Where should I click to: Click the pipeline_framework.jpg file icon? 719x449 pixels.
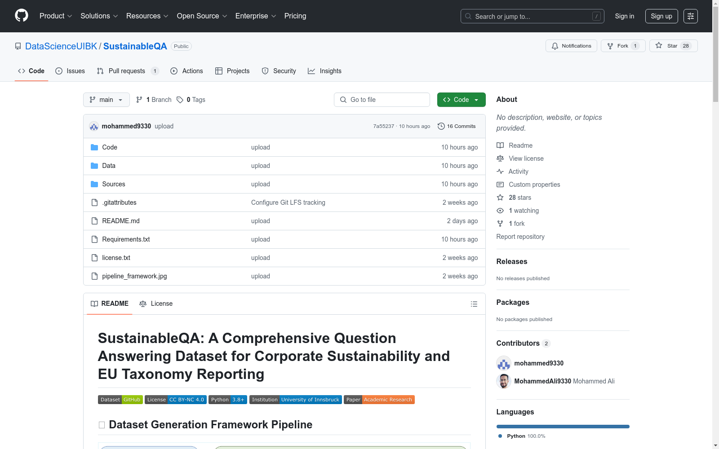[x=94, y=276]
